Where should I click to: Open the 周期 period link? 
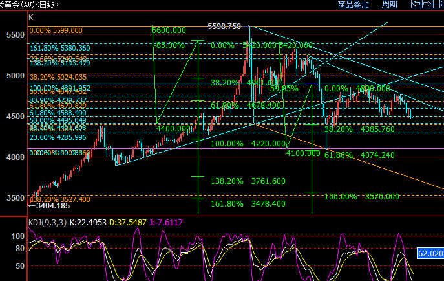[x=390, y=5]
